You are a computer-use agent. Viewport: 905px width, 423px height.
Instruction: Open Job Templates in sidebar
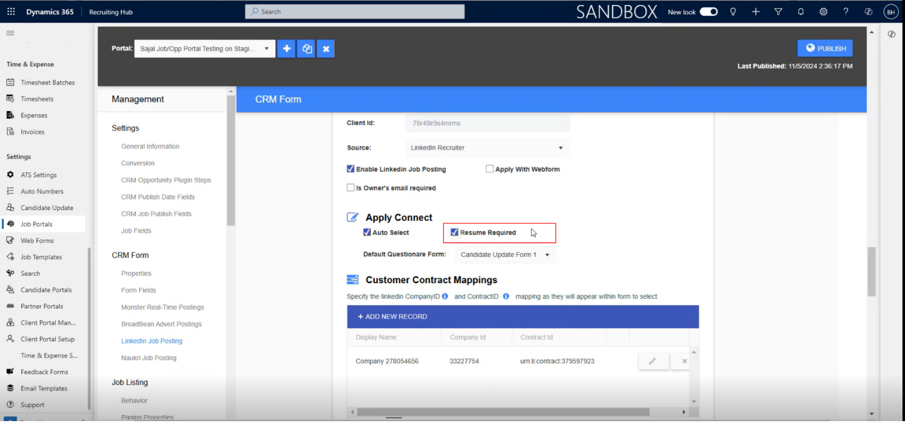[41, 257]
